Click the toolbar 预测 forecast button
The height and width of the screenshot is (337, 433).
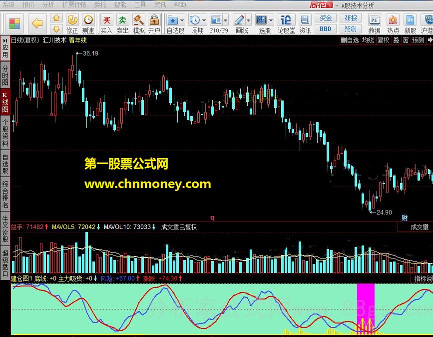coord(351,29)
